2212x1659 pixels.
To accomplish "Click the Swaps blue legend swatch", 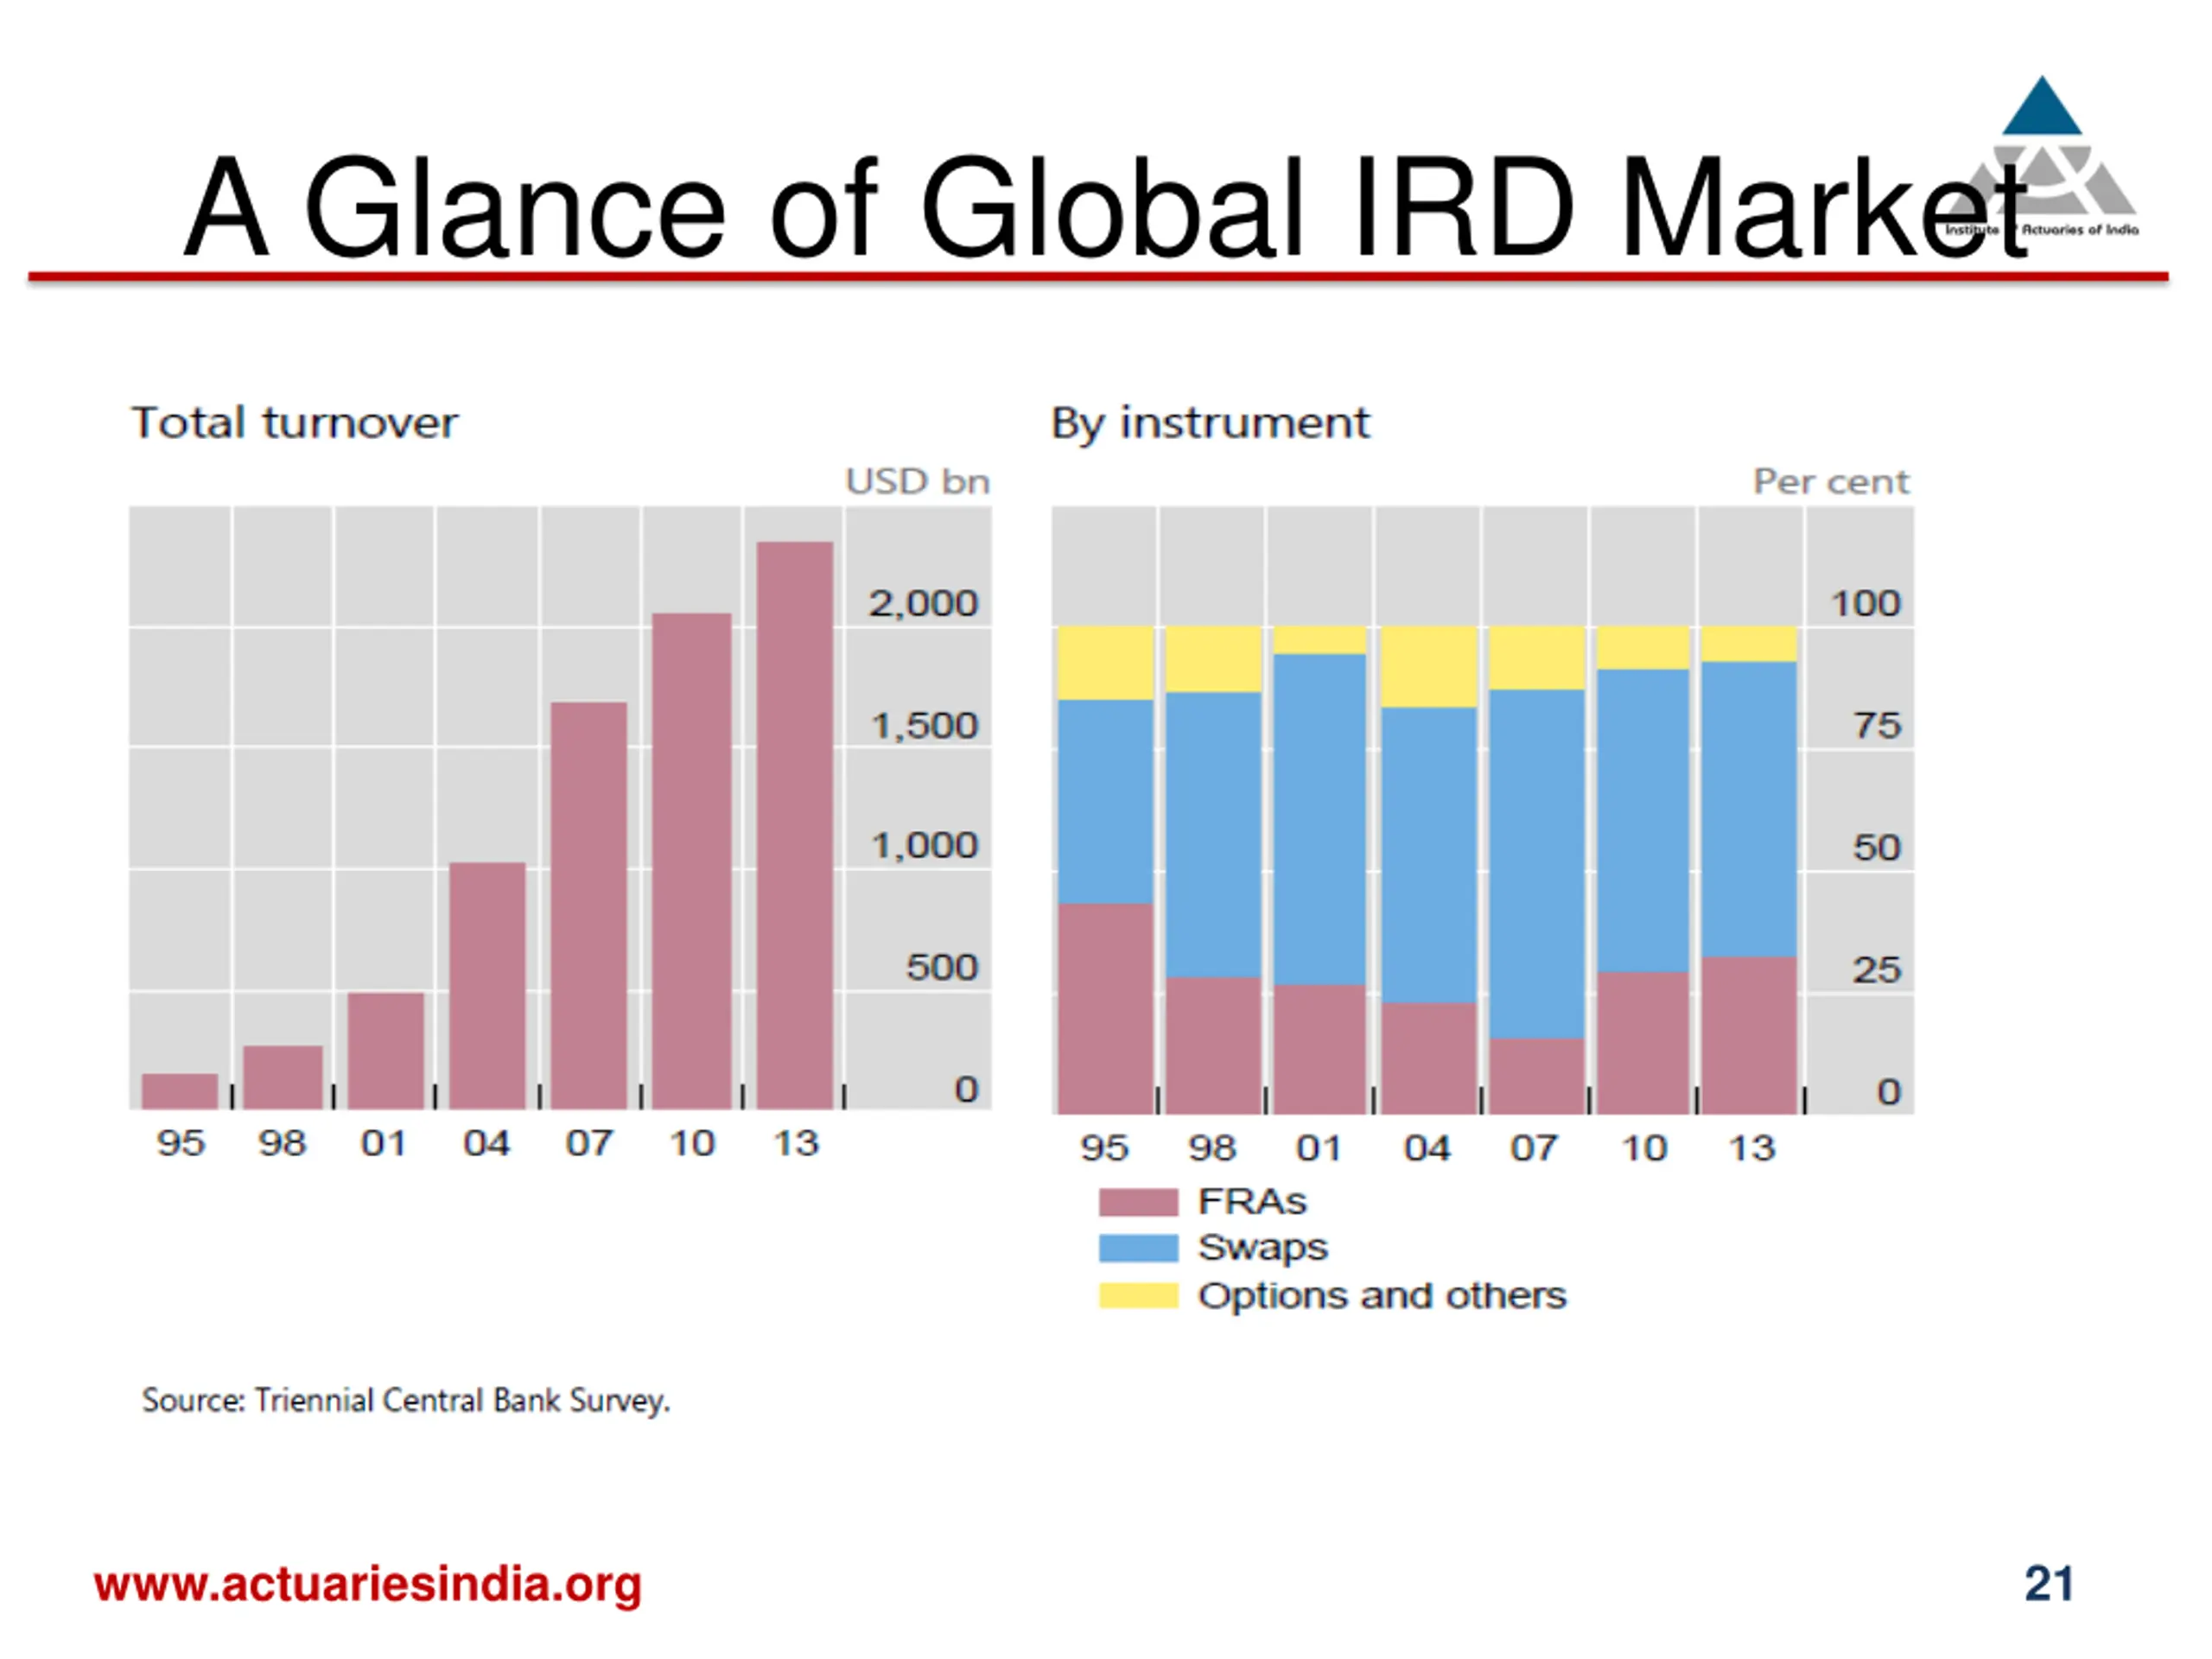I will [x=1138, y=1248].
